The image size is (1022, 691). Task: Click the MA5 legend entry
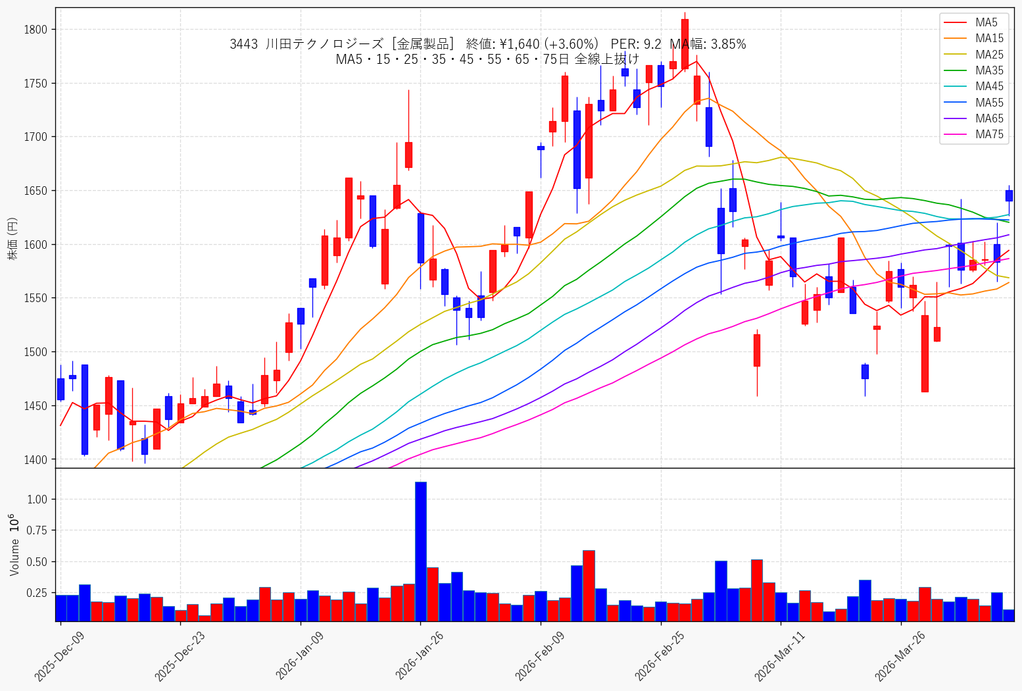973,22
